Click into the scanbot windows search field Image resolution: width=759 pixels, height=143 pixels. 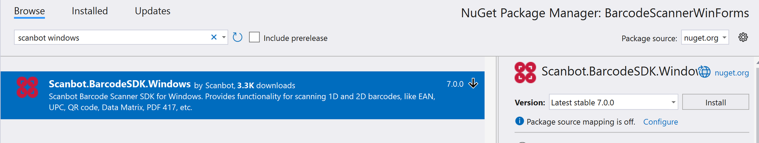pos(112,37)
